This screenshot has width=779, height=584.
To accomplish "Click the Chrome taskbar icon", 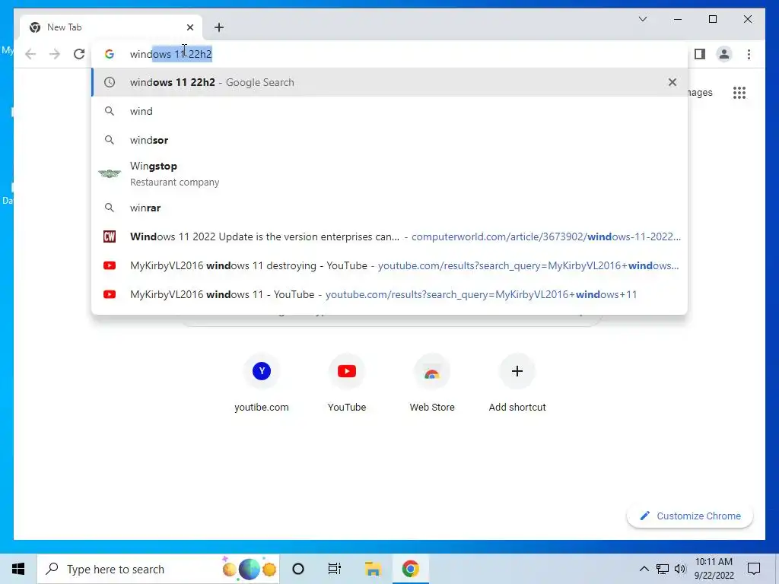I will point(410,569).
